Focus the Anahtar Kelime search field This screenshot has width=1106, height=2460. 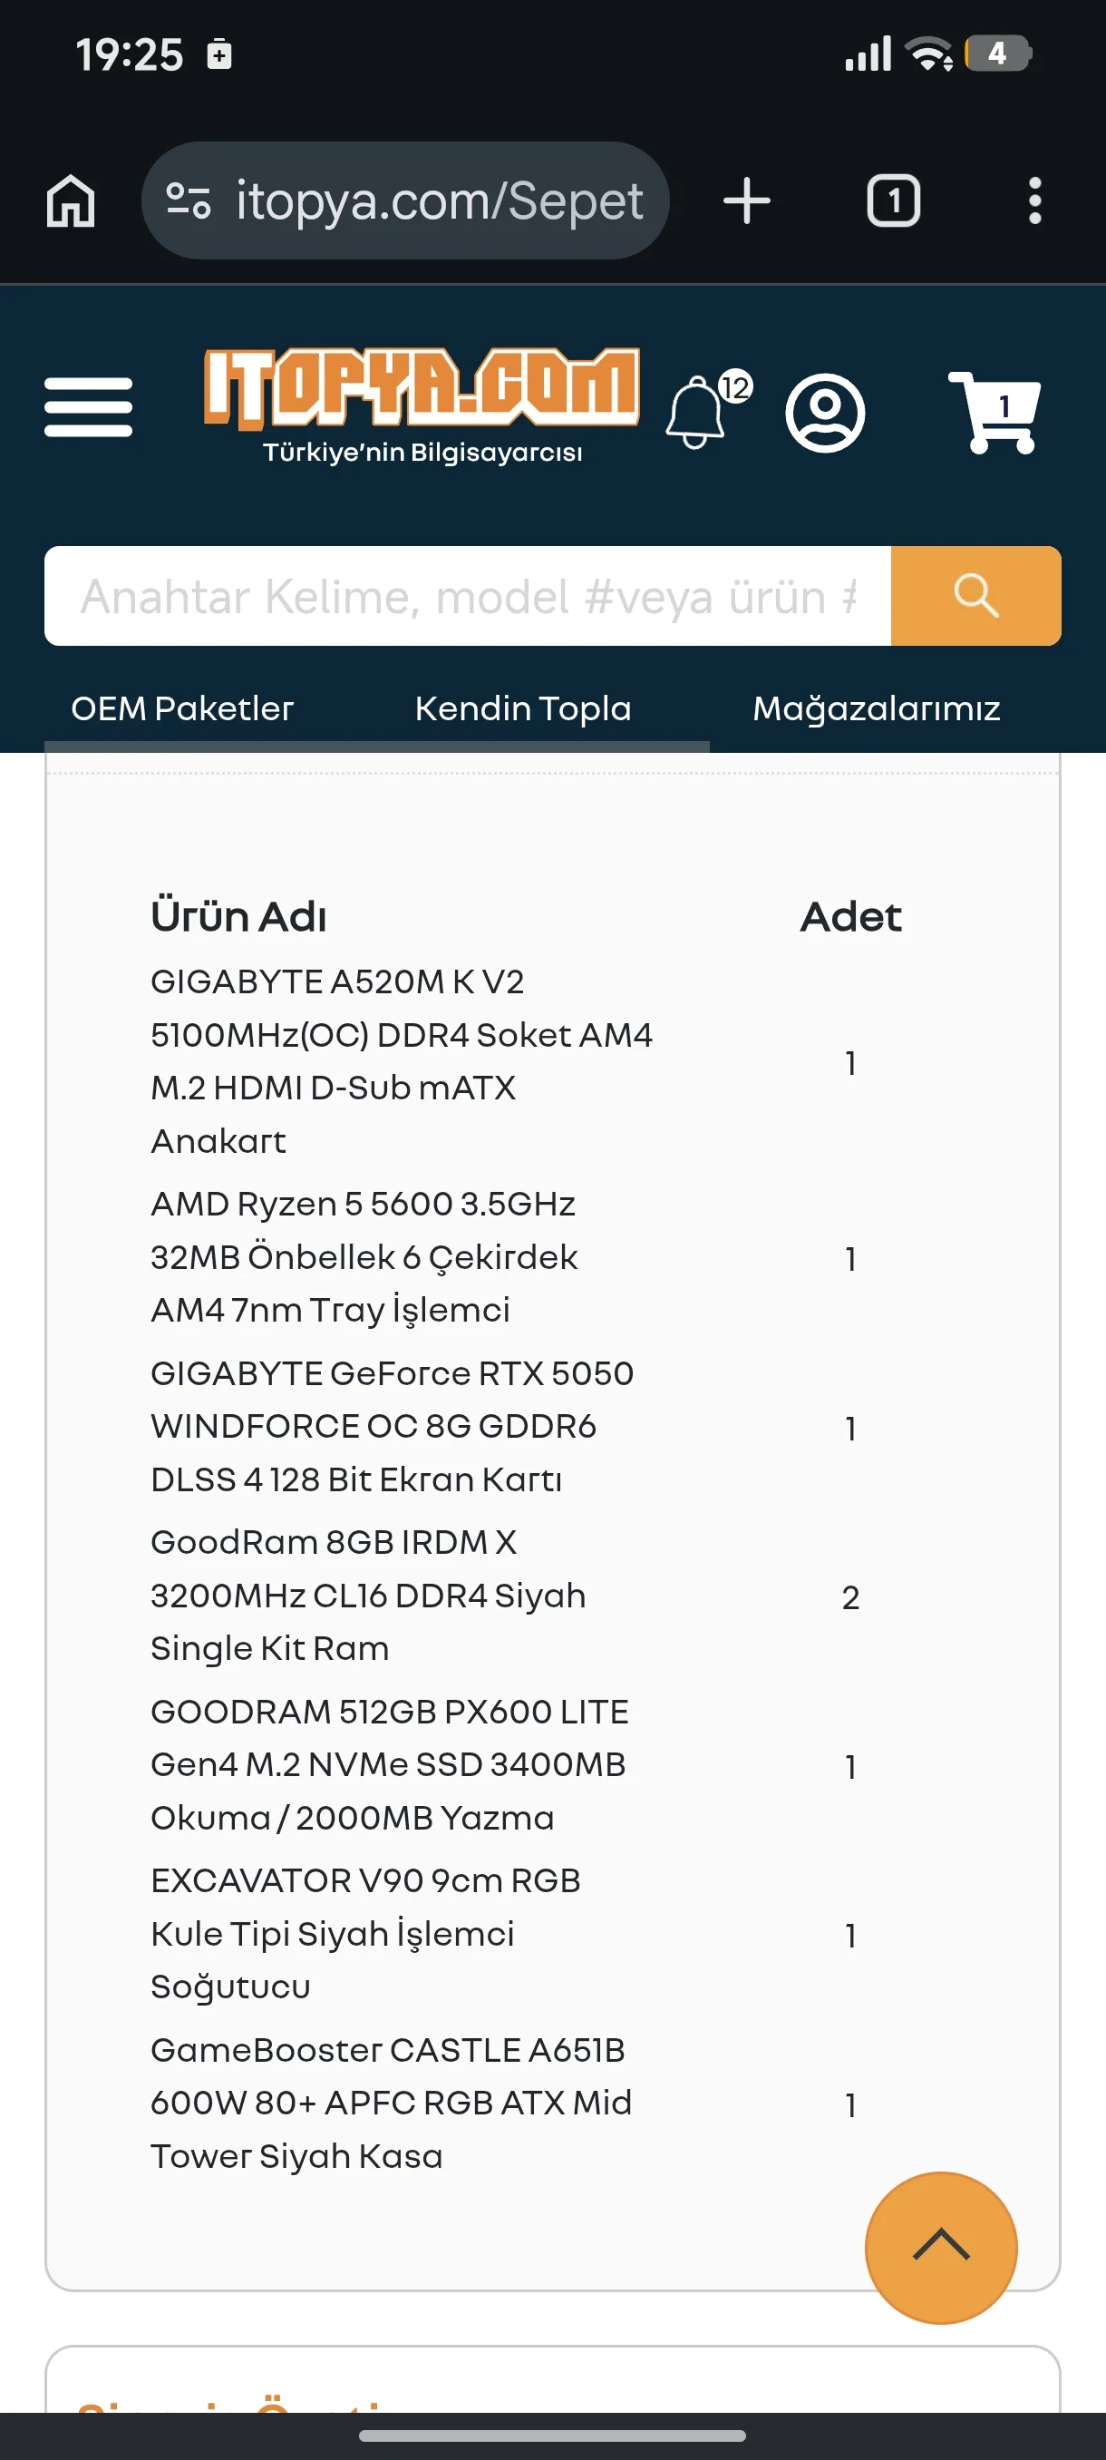click(468, 596)
